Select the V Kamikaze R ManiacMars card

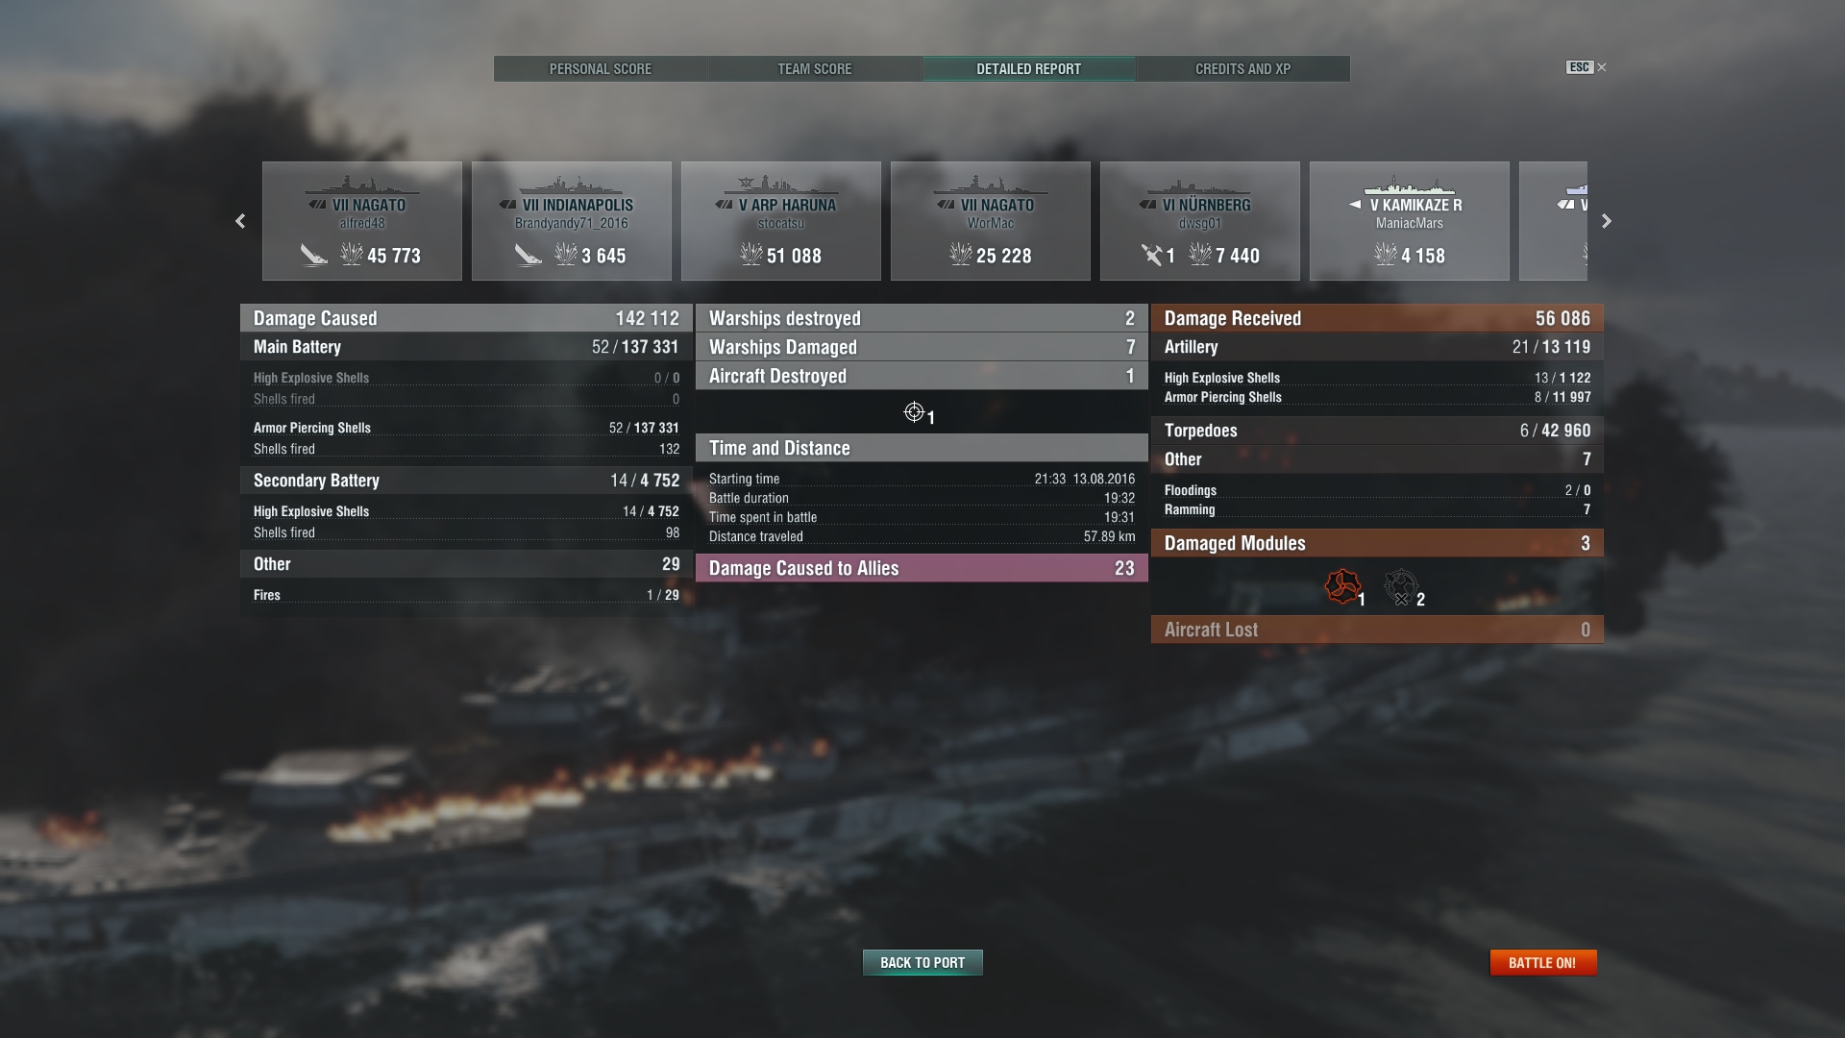click(x=1410, y=221)
